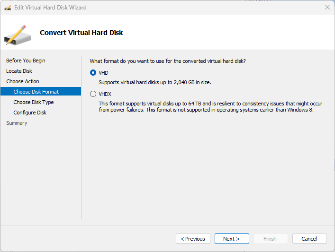
Task: Jump to the Choose Action step
Action: tap(23, 81)
